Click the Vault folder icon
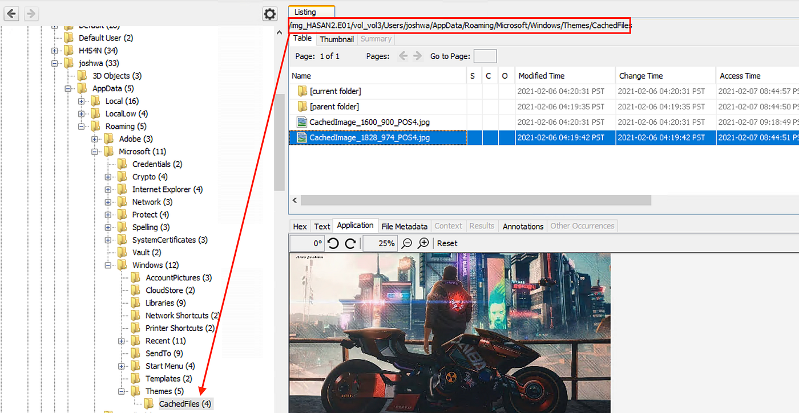 point(122,252)
